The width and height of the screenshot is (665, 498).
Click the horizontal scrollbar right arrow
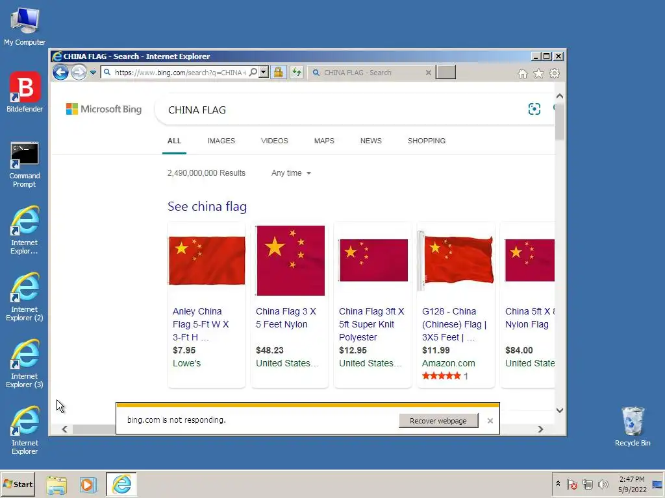(540, 429)
